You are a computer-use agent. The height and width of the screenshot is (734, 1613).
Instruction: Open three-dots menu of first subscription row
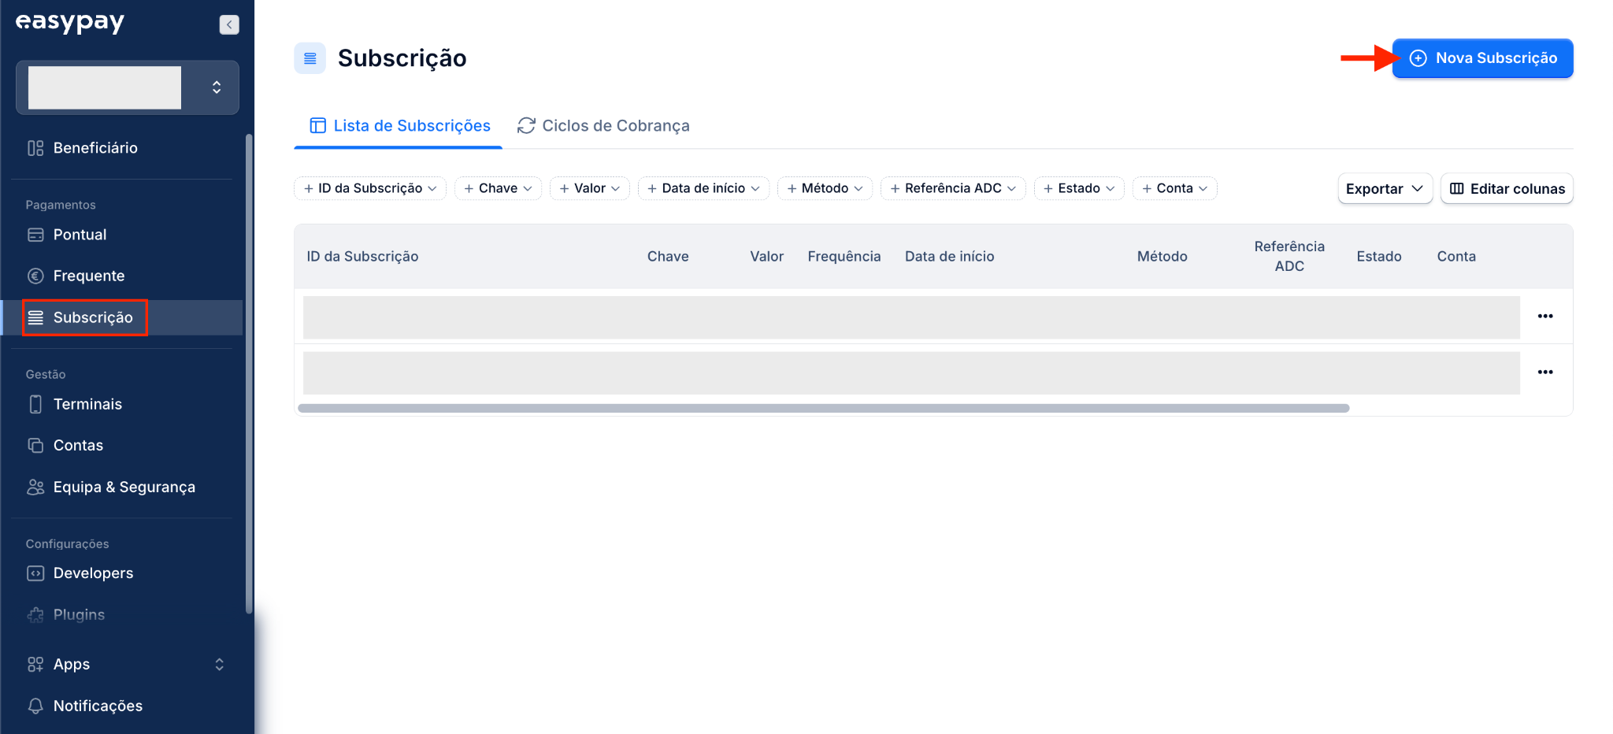coord(1545,316)
